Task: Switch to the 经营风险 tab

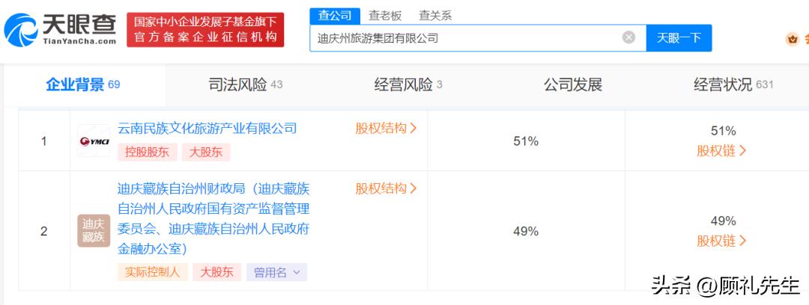Action: point(408,85)
